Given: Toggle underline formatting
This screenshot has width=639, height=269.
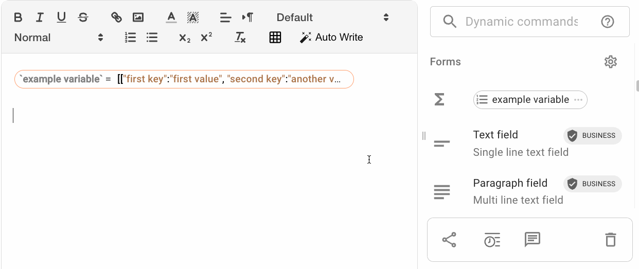Looking at the screenshot, I should [x=61, y=17].
